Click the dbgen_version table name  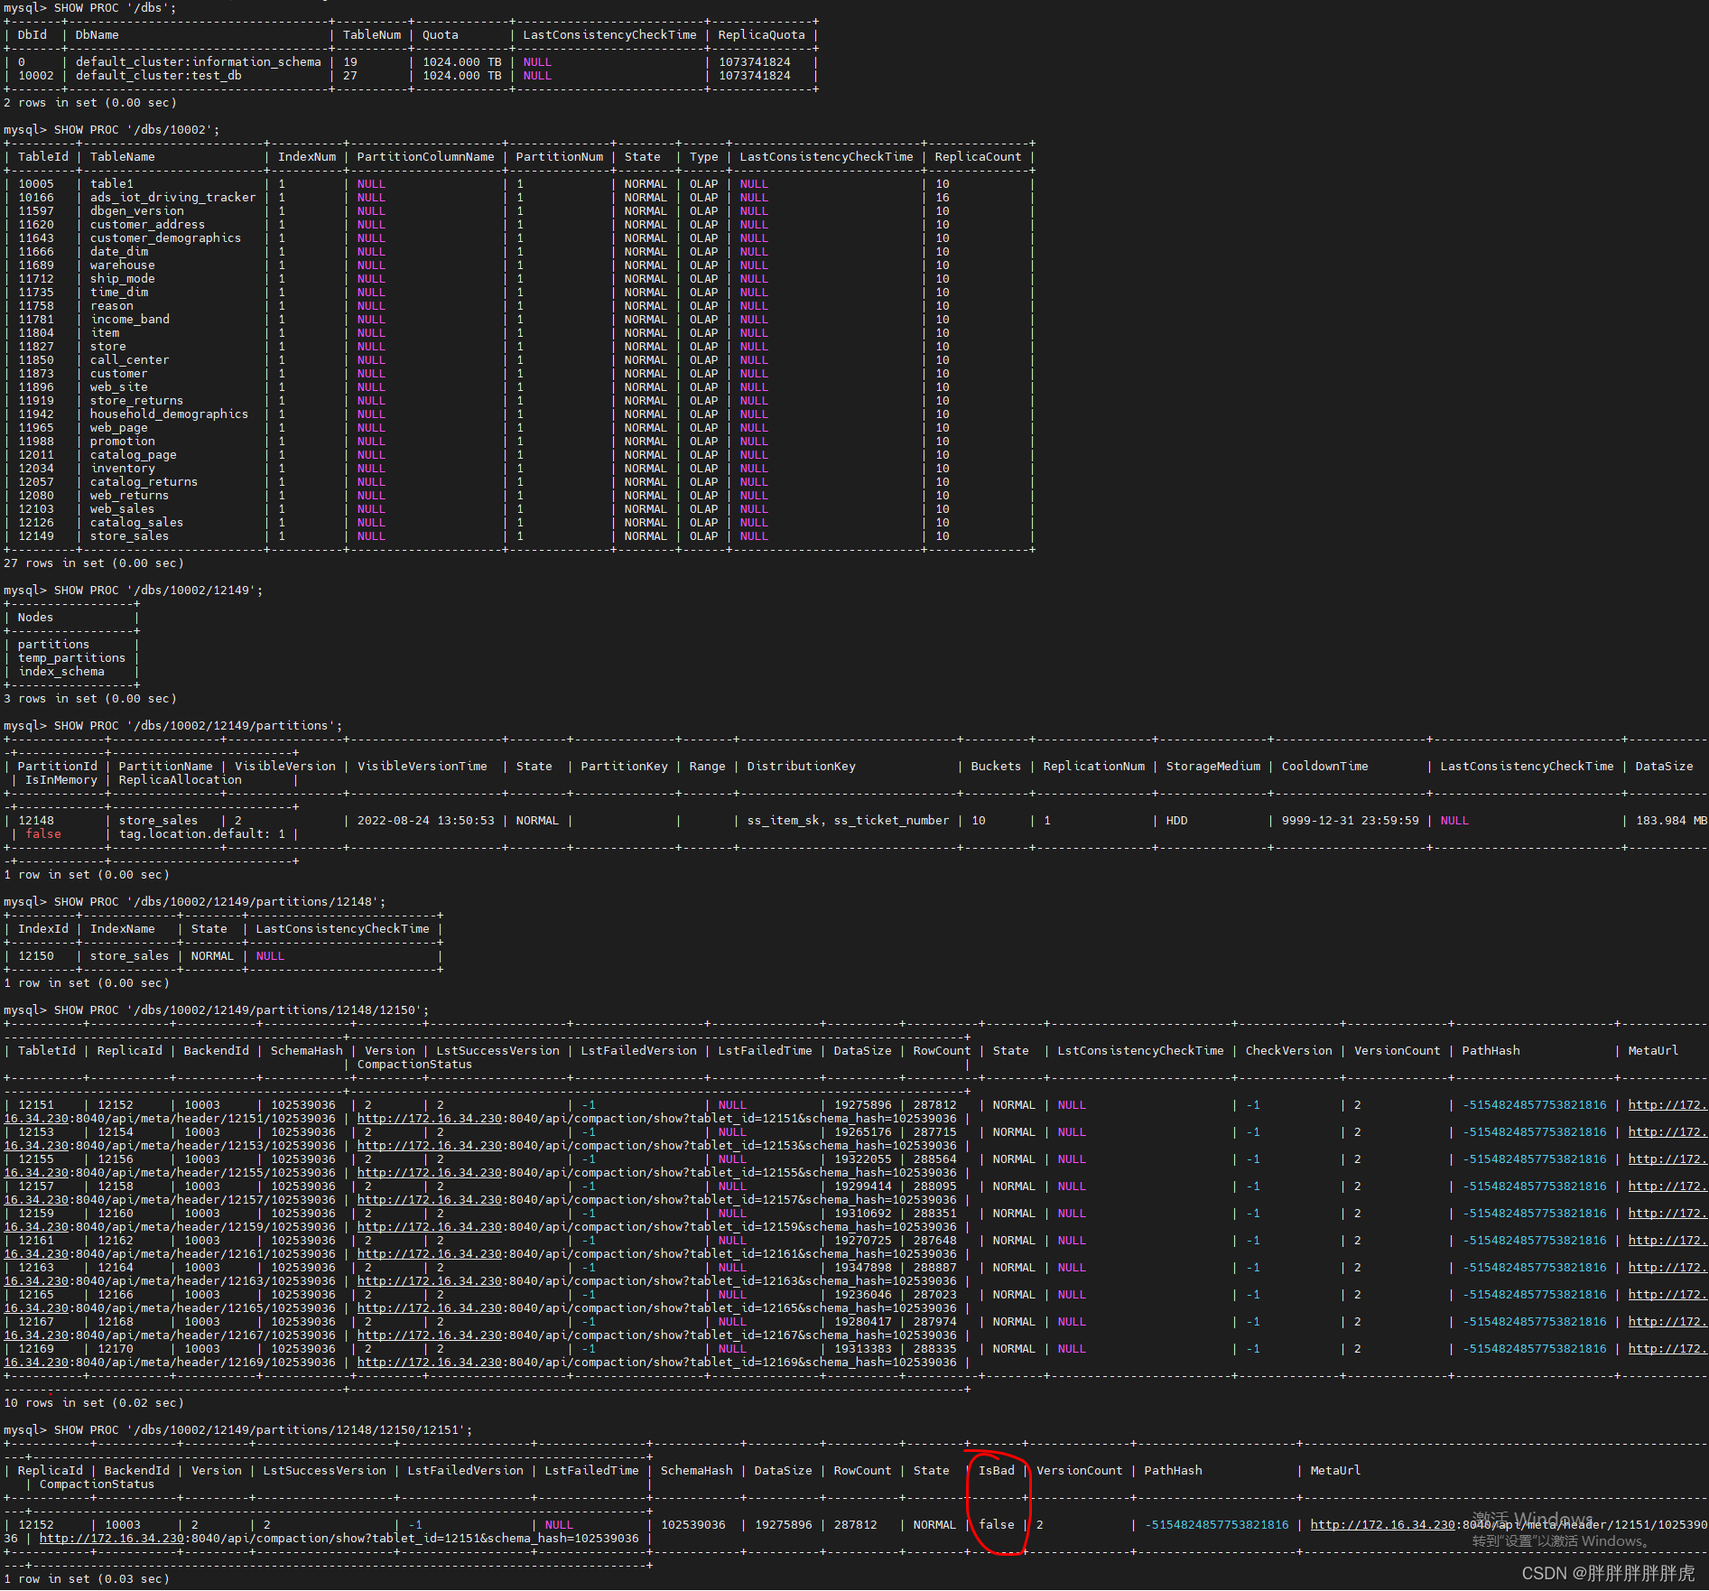[136, 210]
